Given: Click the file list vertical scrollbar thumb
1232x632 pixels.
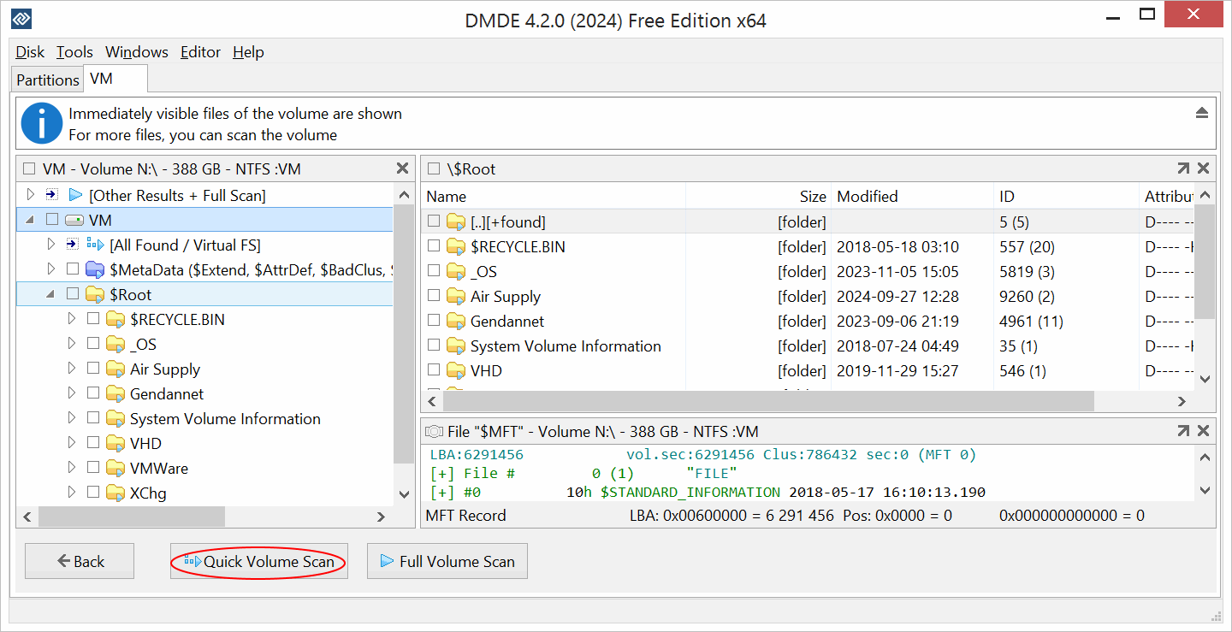Looking at the screenshot, I should point(1205,262).
